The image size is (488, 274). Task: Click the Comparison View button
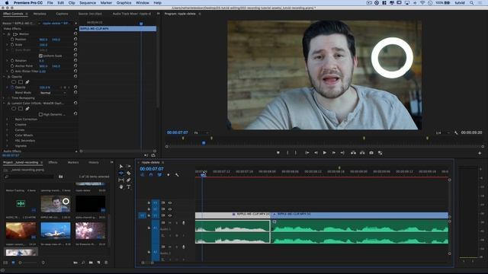[x=380, y=153]
